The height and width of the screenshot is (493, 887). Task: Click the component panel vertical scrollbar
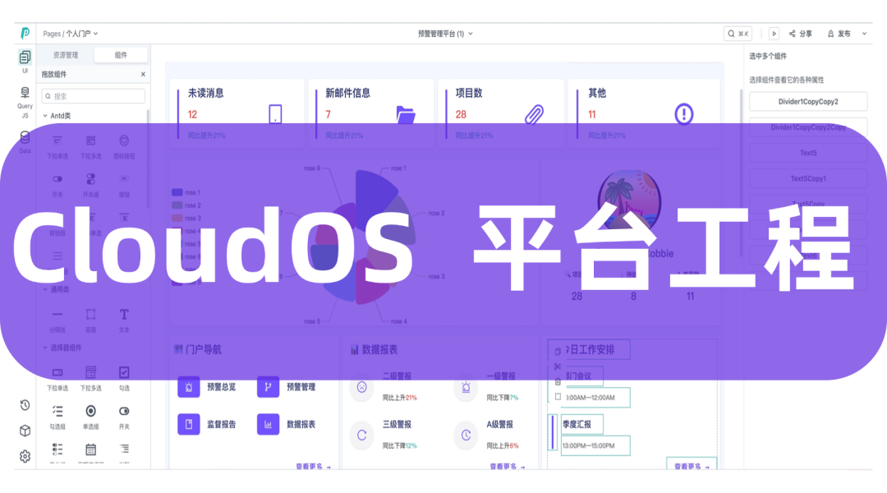(148, 159)
